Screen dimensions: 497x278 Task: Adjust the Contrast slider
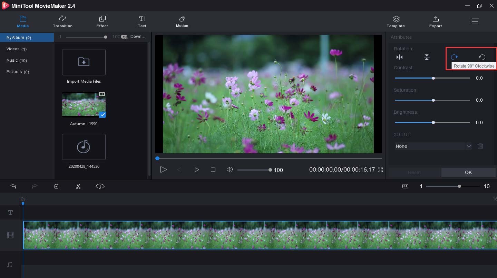point(433,78)
